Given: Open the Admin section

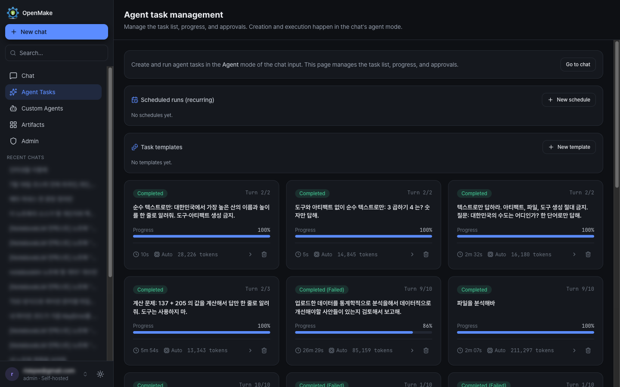Looking at the screenshot, I should [x=53, y=141].
